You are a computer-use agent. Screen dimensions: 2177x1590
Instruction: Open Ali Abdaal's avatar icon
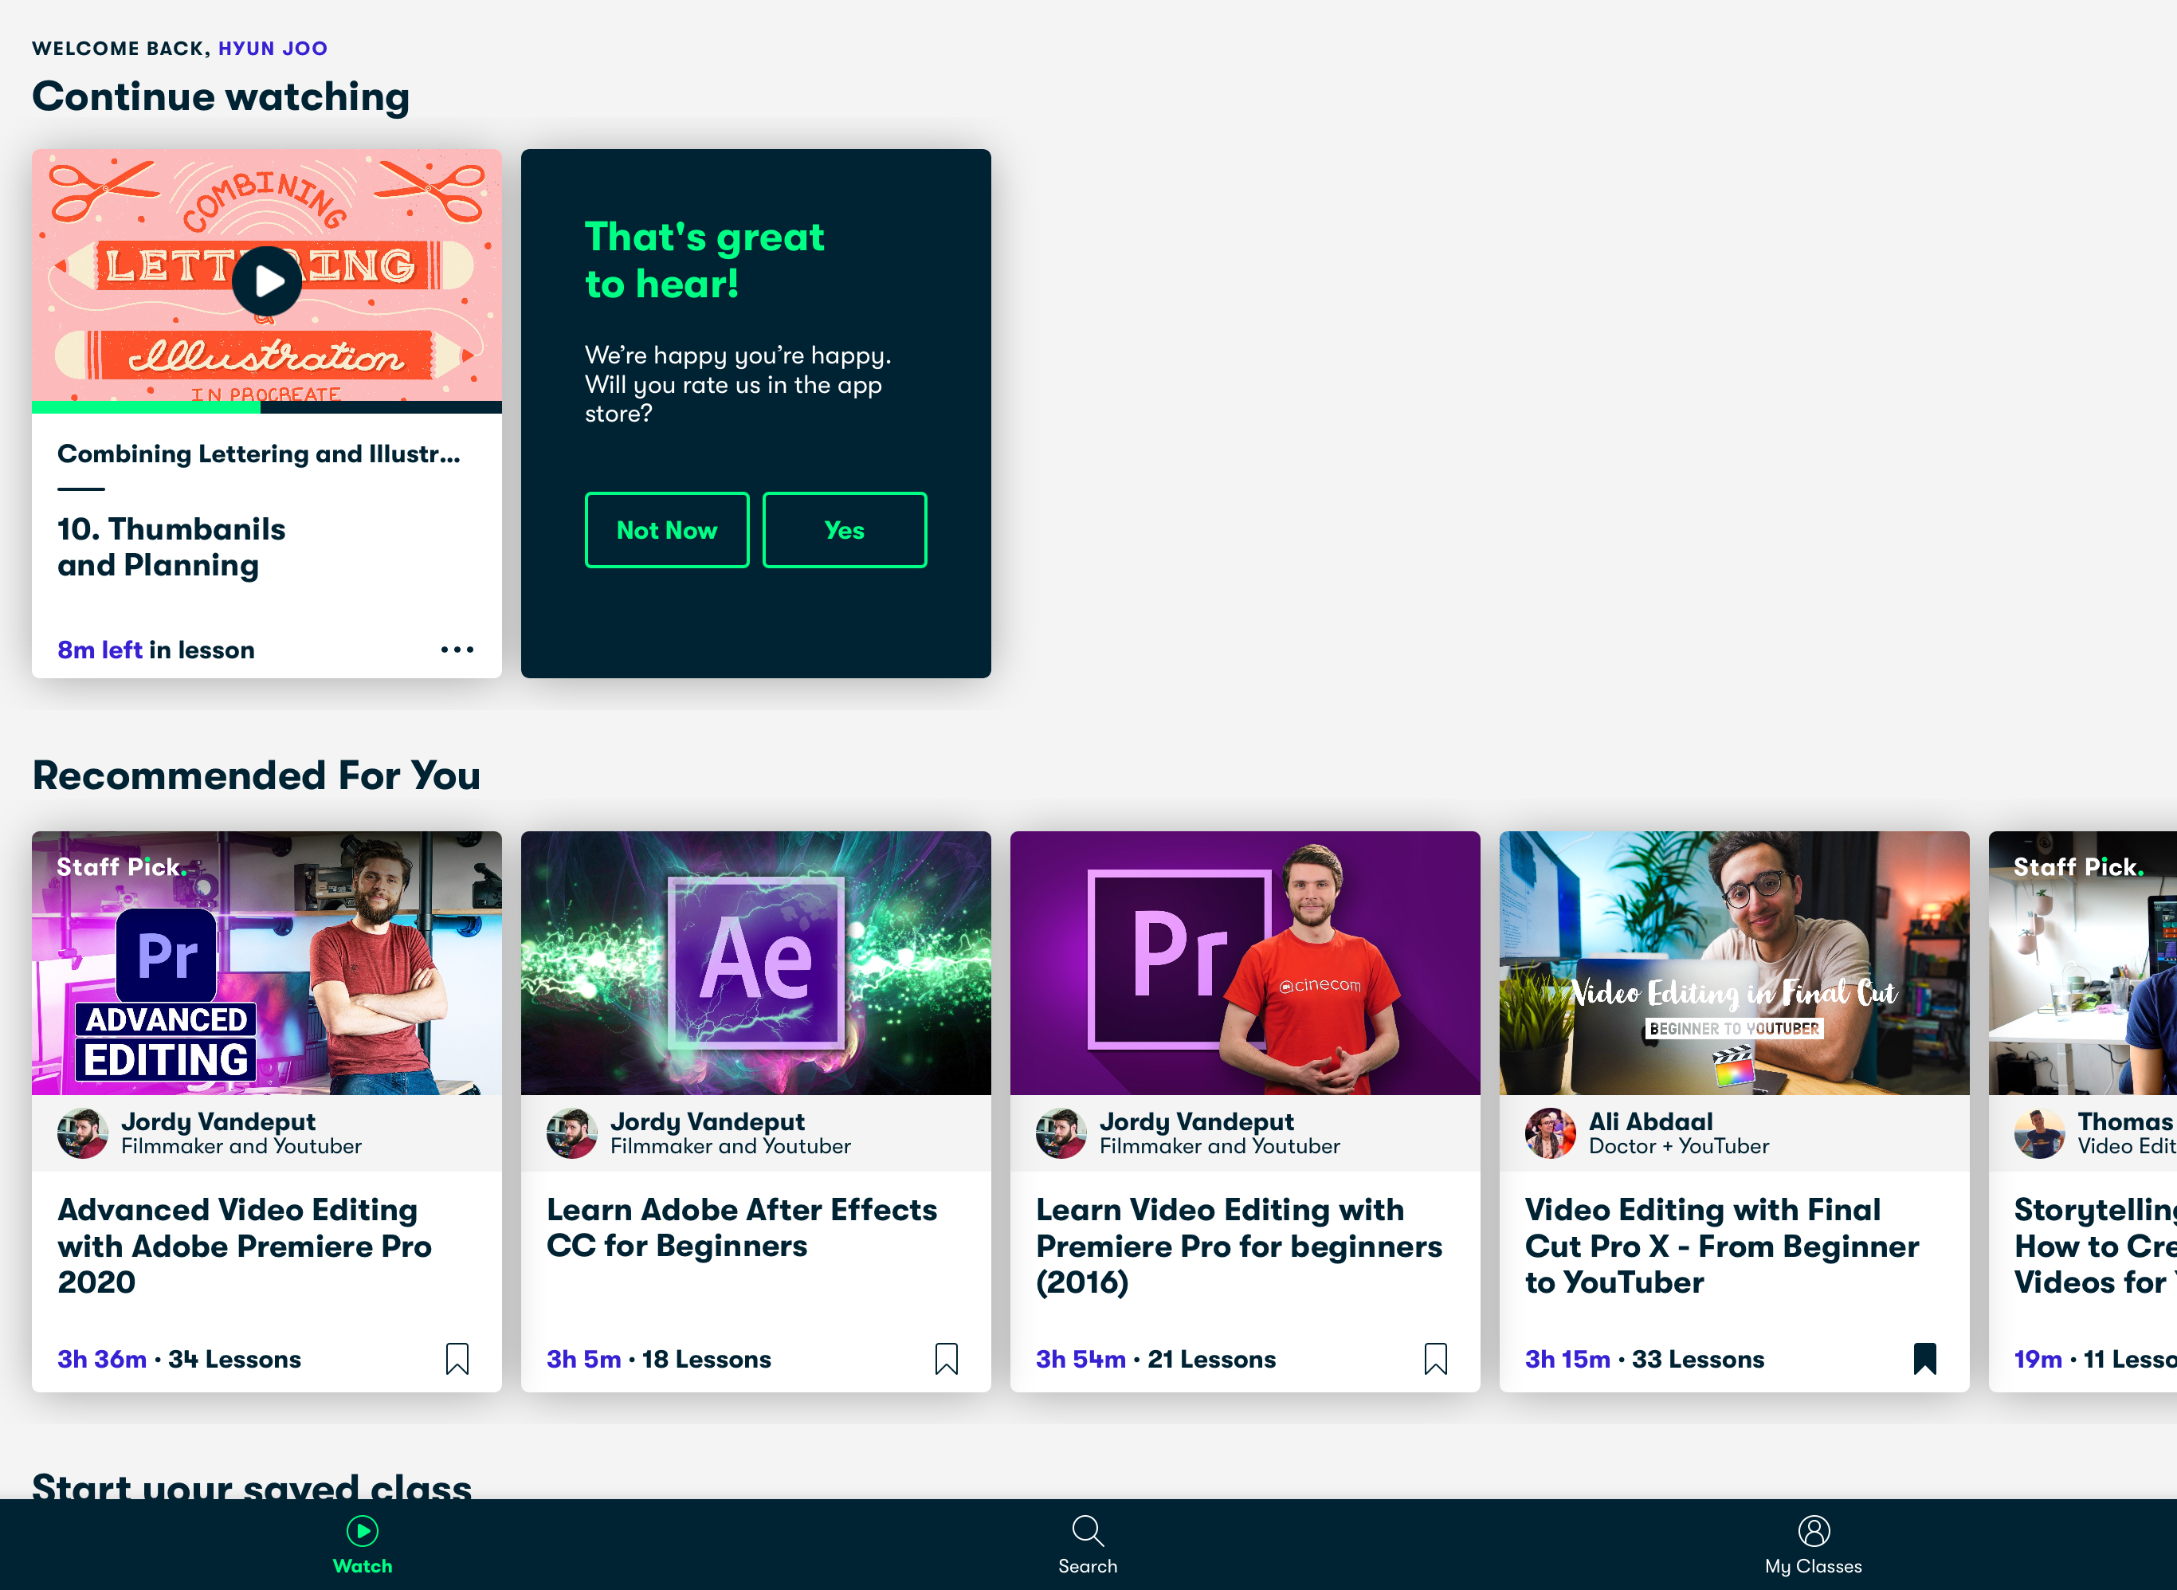[1550, 1133]
